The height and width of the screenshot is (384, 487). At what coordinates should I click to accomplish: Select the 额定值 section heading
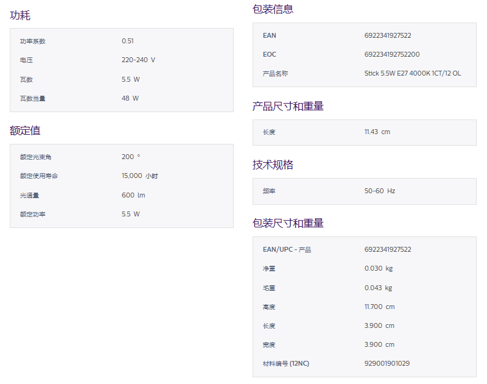click(25, 130)
